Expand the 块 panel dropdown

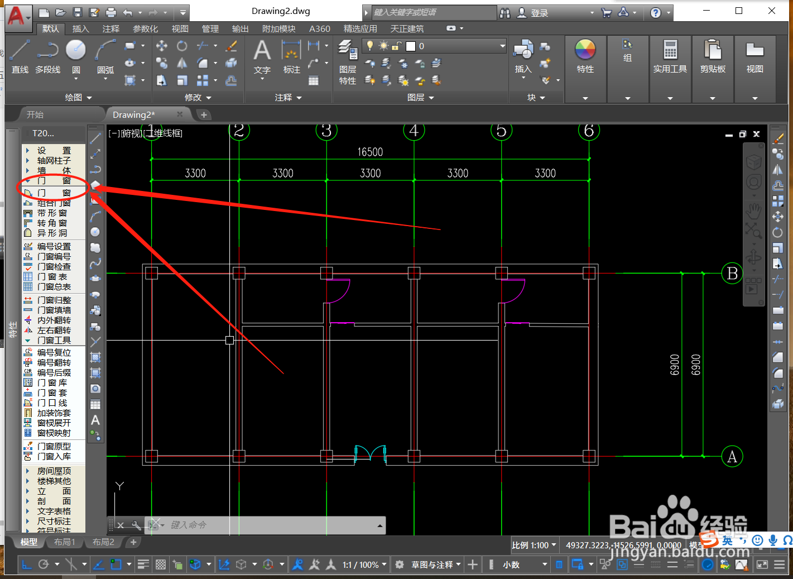pos(537,97)
